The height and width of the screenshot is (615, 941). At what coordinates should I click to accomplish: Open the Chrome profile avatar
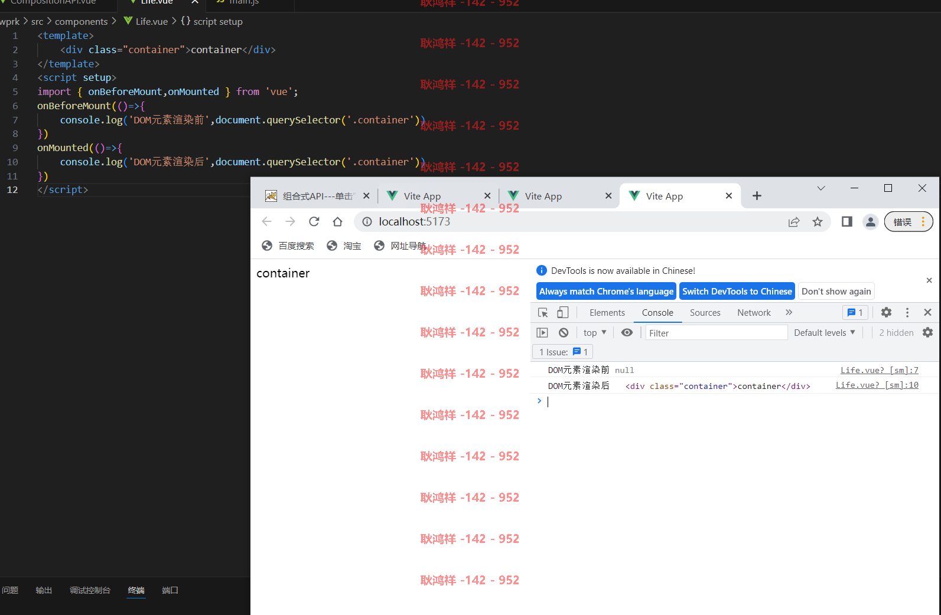(870, 222)
